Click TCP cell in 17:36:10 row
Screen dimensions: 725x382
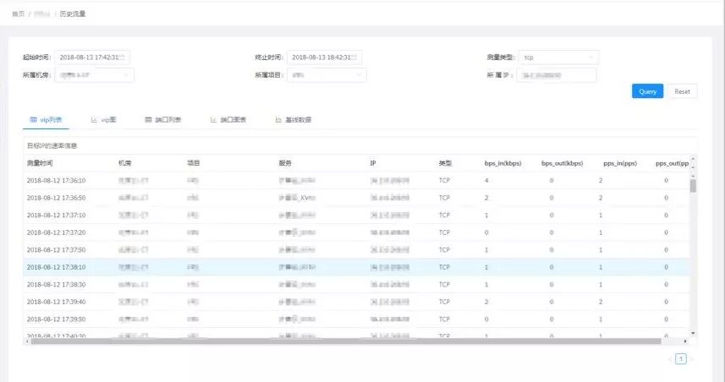click(x=444, y=180)
